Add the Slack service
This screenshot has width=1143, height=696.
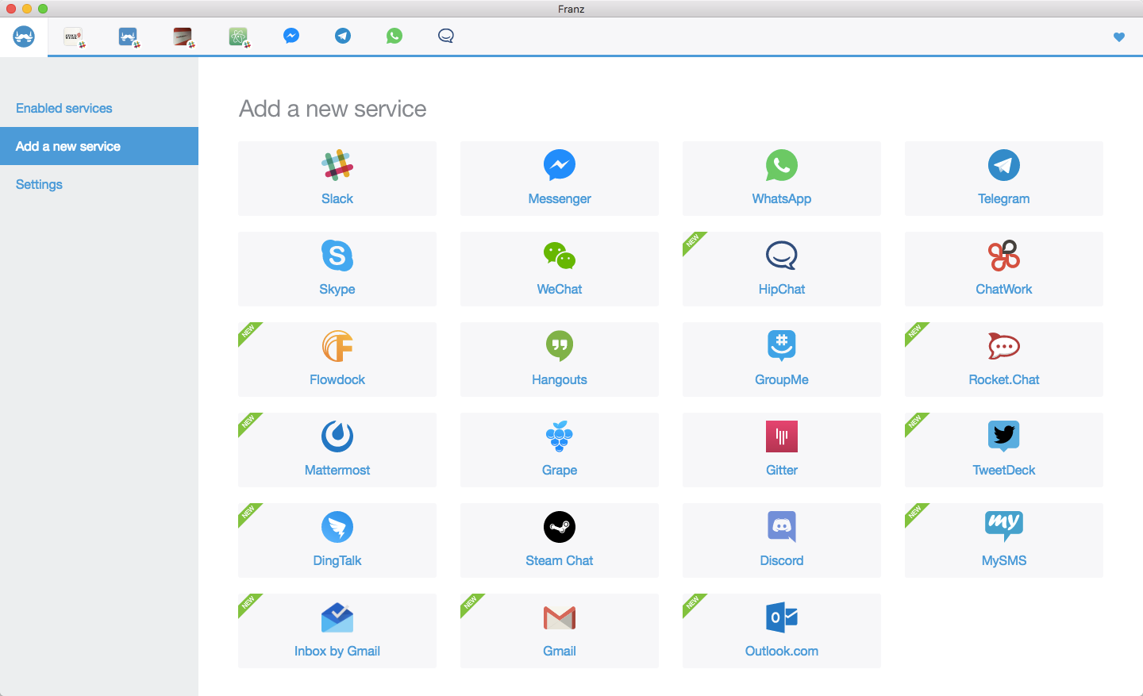click(x=337, y=179)
